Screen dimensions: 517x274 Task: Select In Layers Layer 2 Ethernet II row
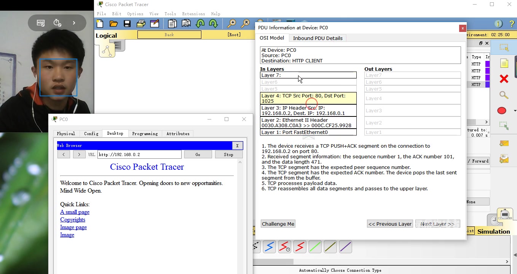coord(308,123)
